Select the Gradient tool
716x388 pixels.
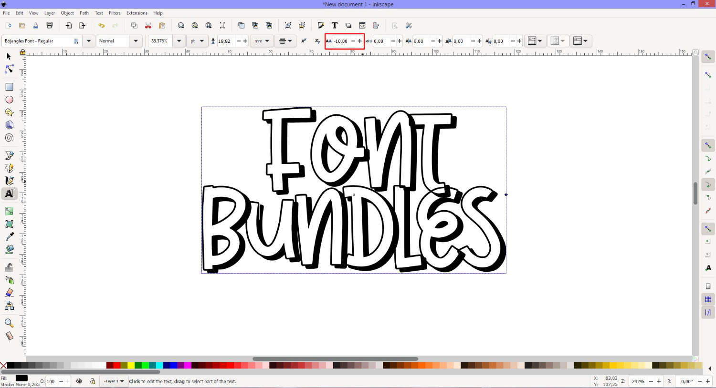pos(9,211)
